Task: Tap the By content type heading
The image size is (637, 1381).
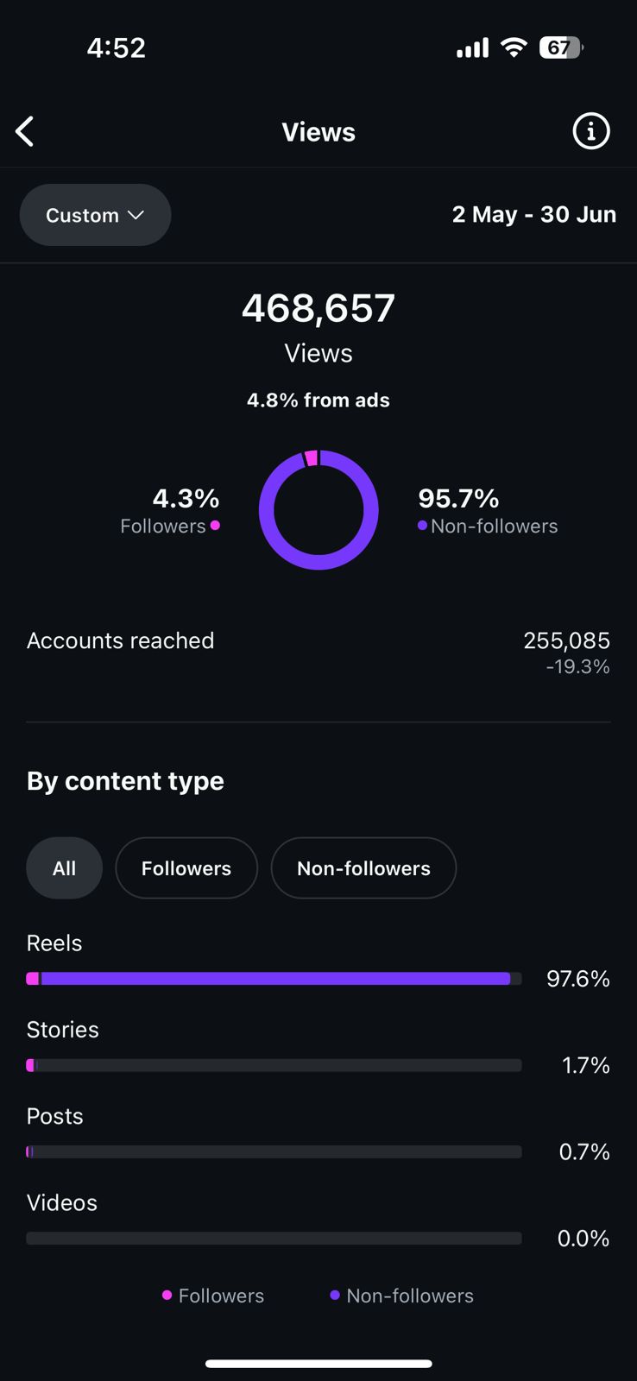Action: click(x=125, y=781)
